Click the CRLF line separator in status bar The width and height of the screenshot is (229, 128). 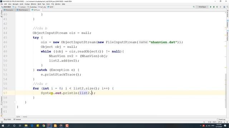(x=214, y=122)
